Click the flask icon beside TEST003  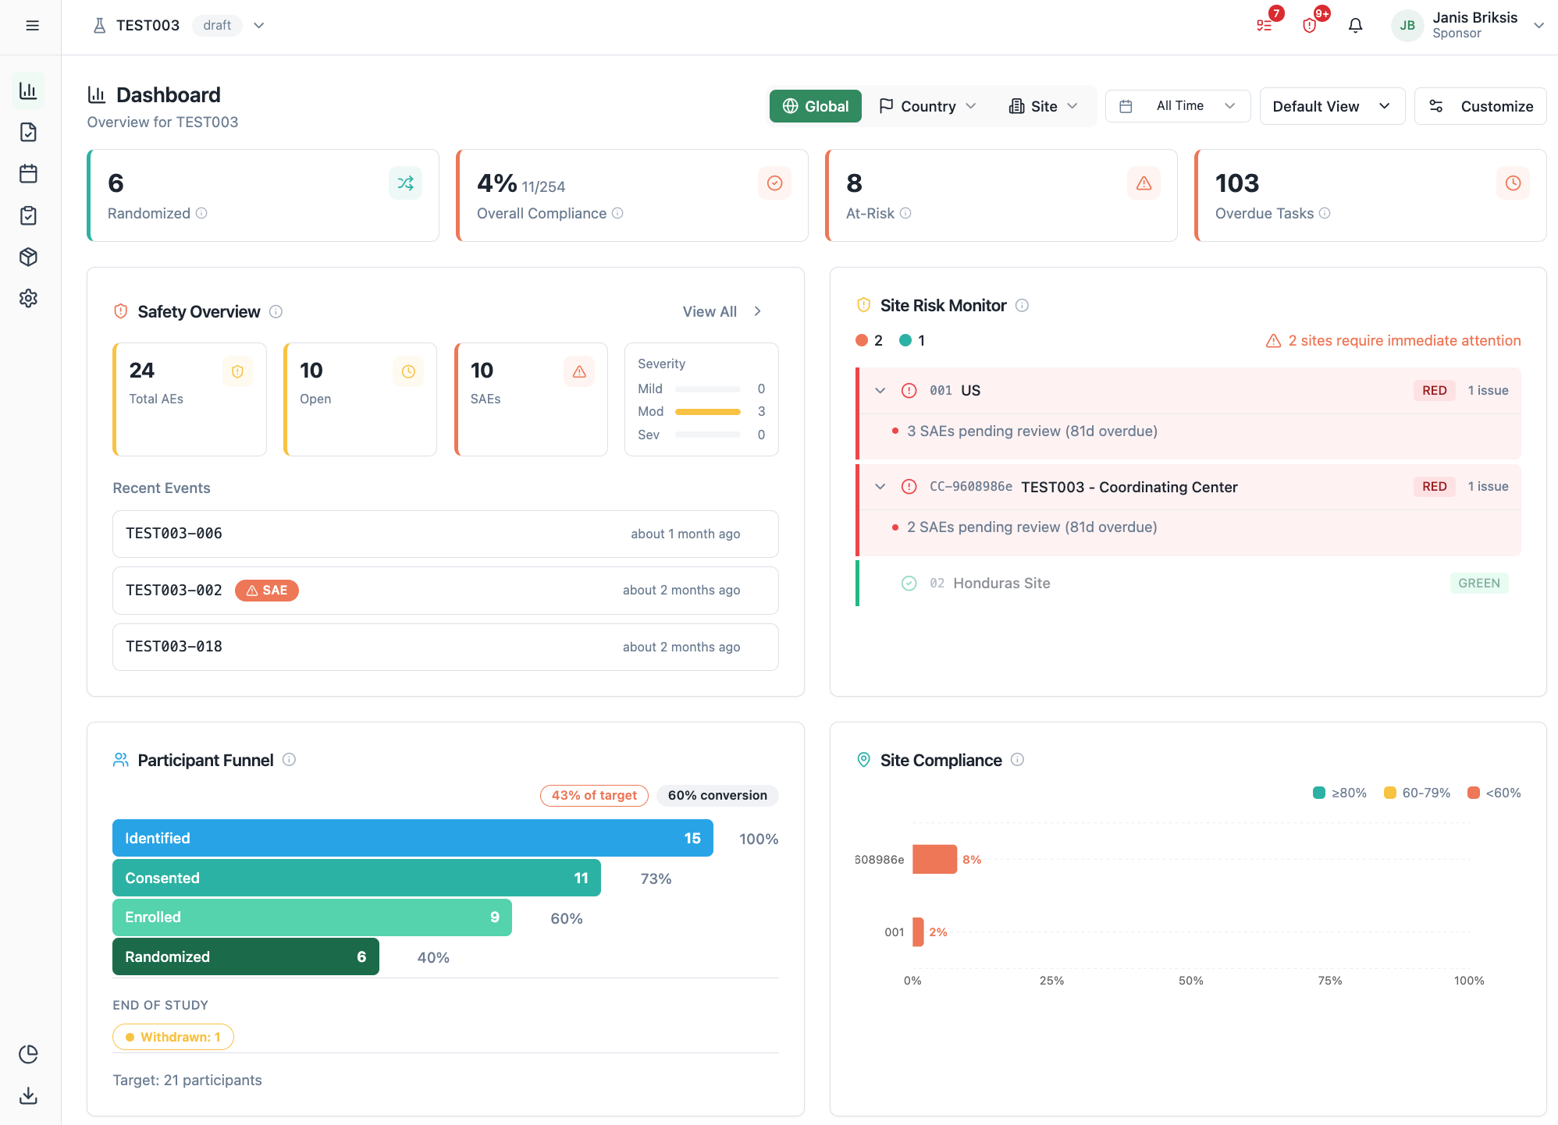tap(99, 26)
